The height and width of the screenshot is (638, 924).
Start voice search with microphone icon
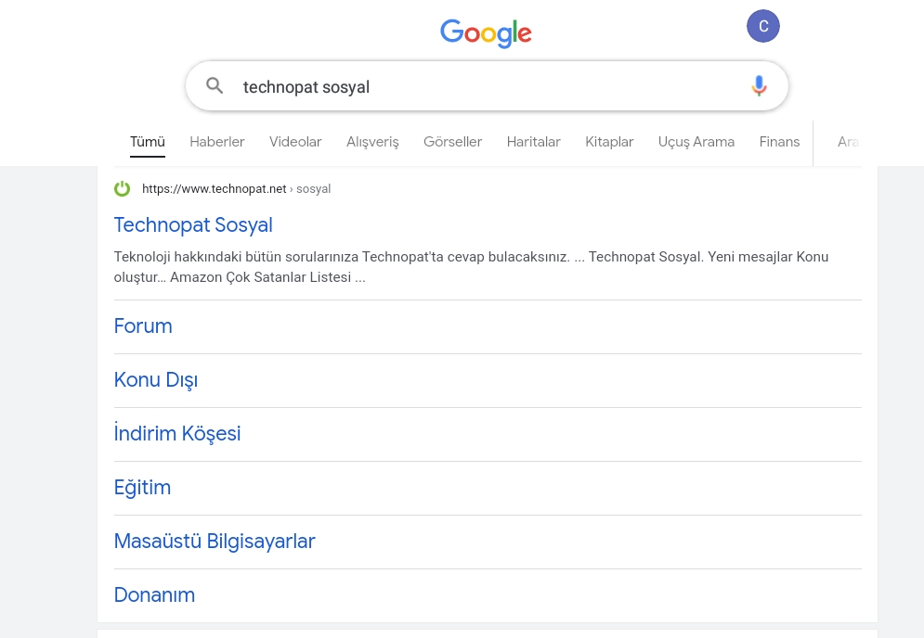[759, 86]
